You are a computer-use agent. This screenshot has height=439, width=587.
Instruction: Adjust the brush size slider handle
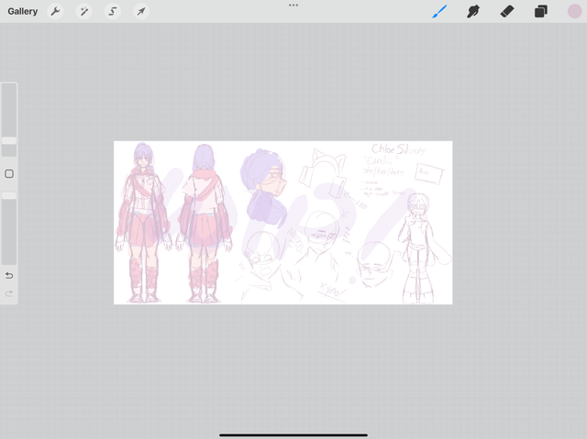(x=9, y=140)
